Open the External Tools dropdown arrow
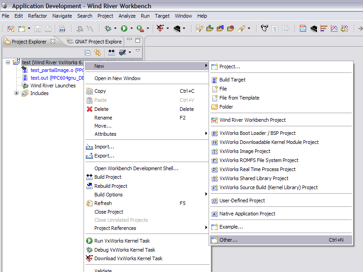Image resolution: width=363 pixels, height=272 pixels. point(148,29)
